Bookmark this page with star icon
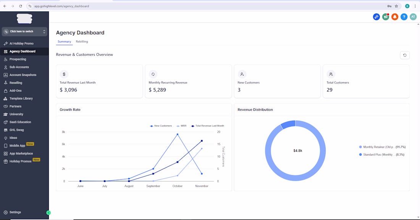The width and height of the screenshot is (420, 220). pyautogui.click(x=396, y=6)
